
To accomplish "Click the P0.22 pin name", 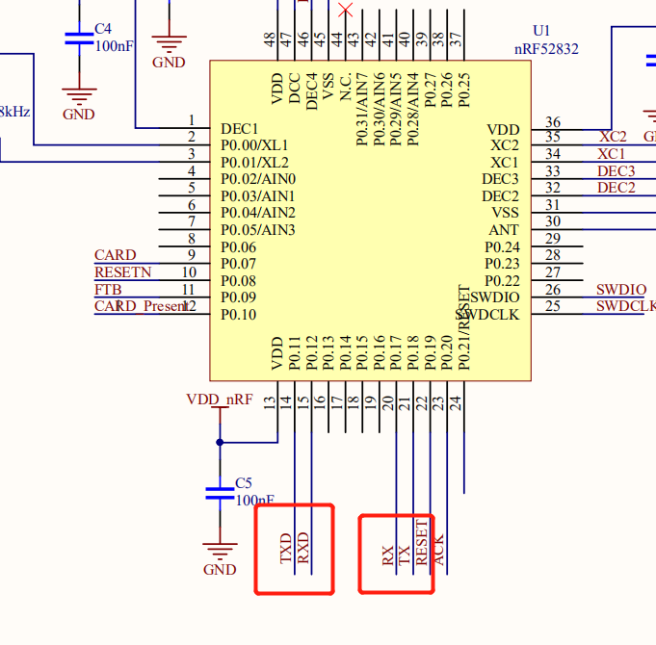I will (x=502, y=281).
